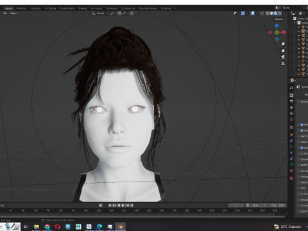Viewport: 308px width, 231px height.
Task: Disable the Bloom checkbox
Action: point(302,130)
